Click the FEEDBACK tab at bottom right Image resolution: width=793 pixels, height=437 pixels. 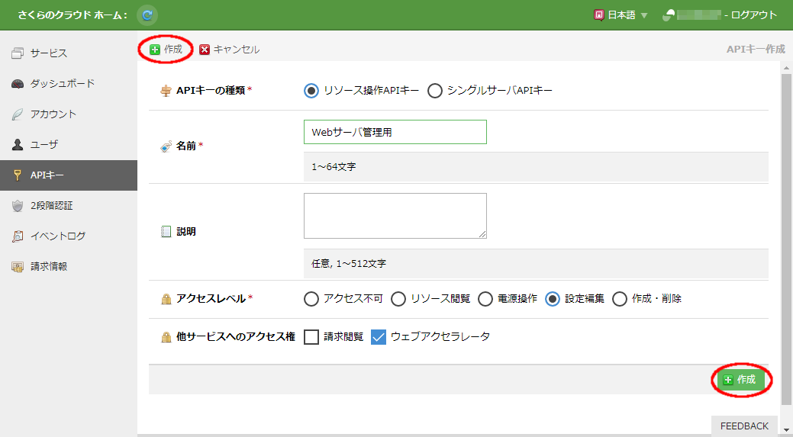[x=744, y=426]
